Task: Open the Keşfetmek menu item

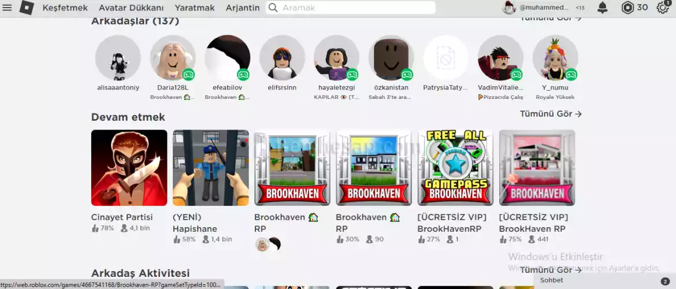Action: coord(65,8)
